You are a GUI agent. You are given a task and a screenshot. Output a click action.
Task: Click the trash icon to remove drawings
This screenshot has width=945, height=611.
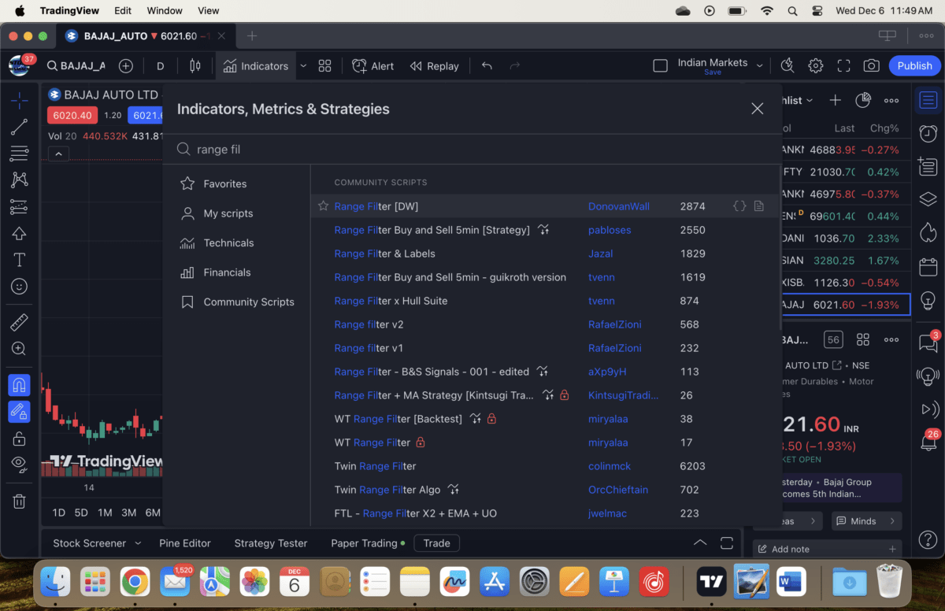pyautogui.click(x=19, y=501)
